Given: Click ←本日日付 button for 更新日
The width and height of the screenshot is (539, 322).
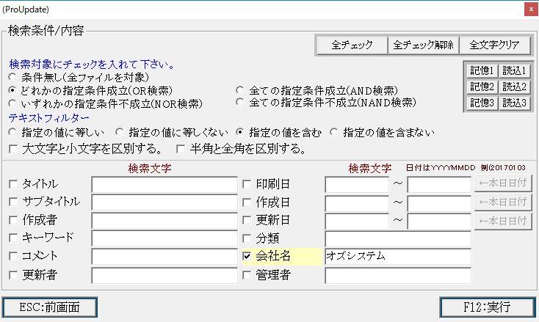Looking at the screenshot, I should pos(503,221).
